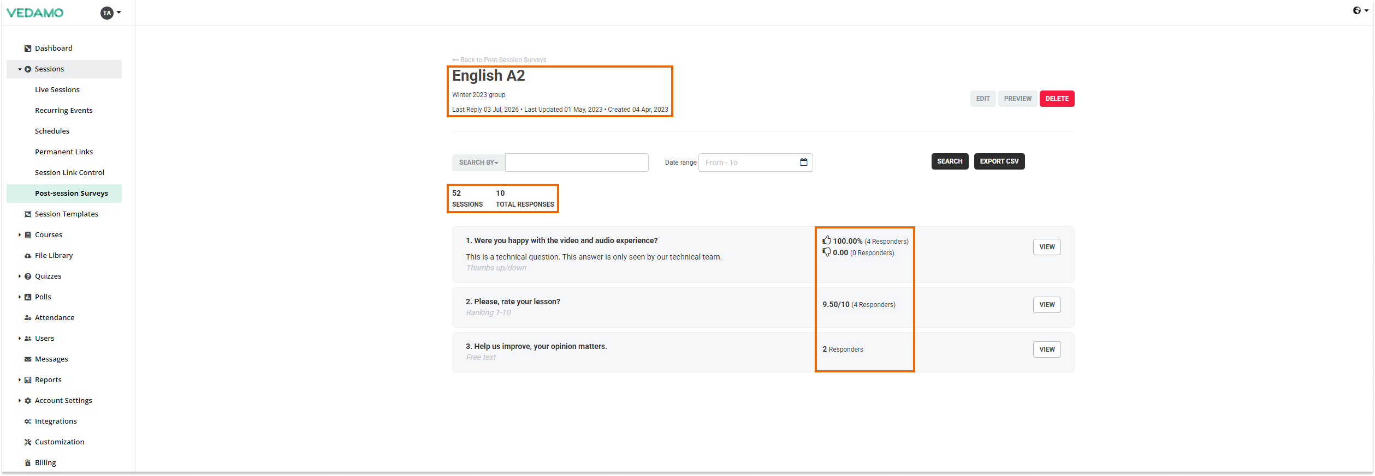Viewport: 1375px width, 476px height.
Task: Expand the Reports submenu arrow
Action: 20,380
